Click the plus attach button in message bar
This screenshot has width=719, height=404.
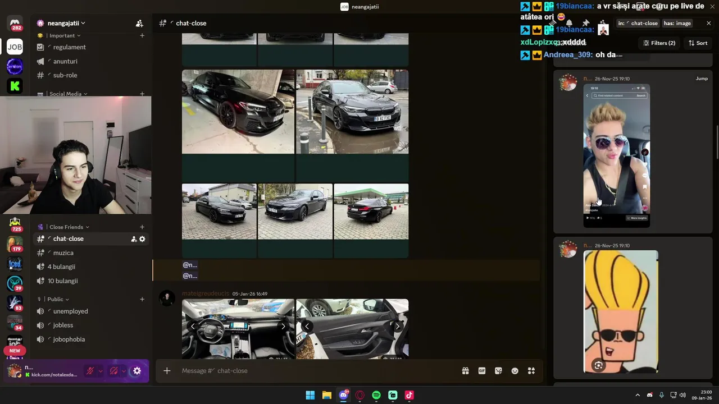(167, 371)
